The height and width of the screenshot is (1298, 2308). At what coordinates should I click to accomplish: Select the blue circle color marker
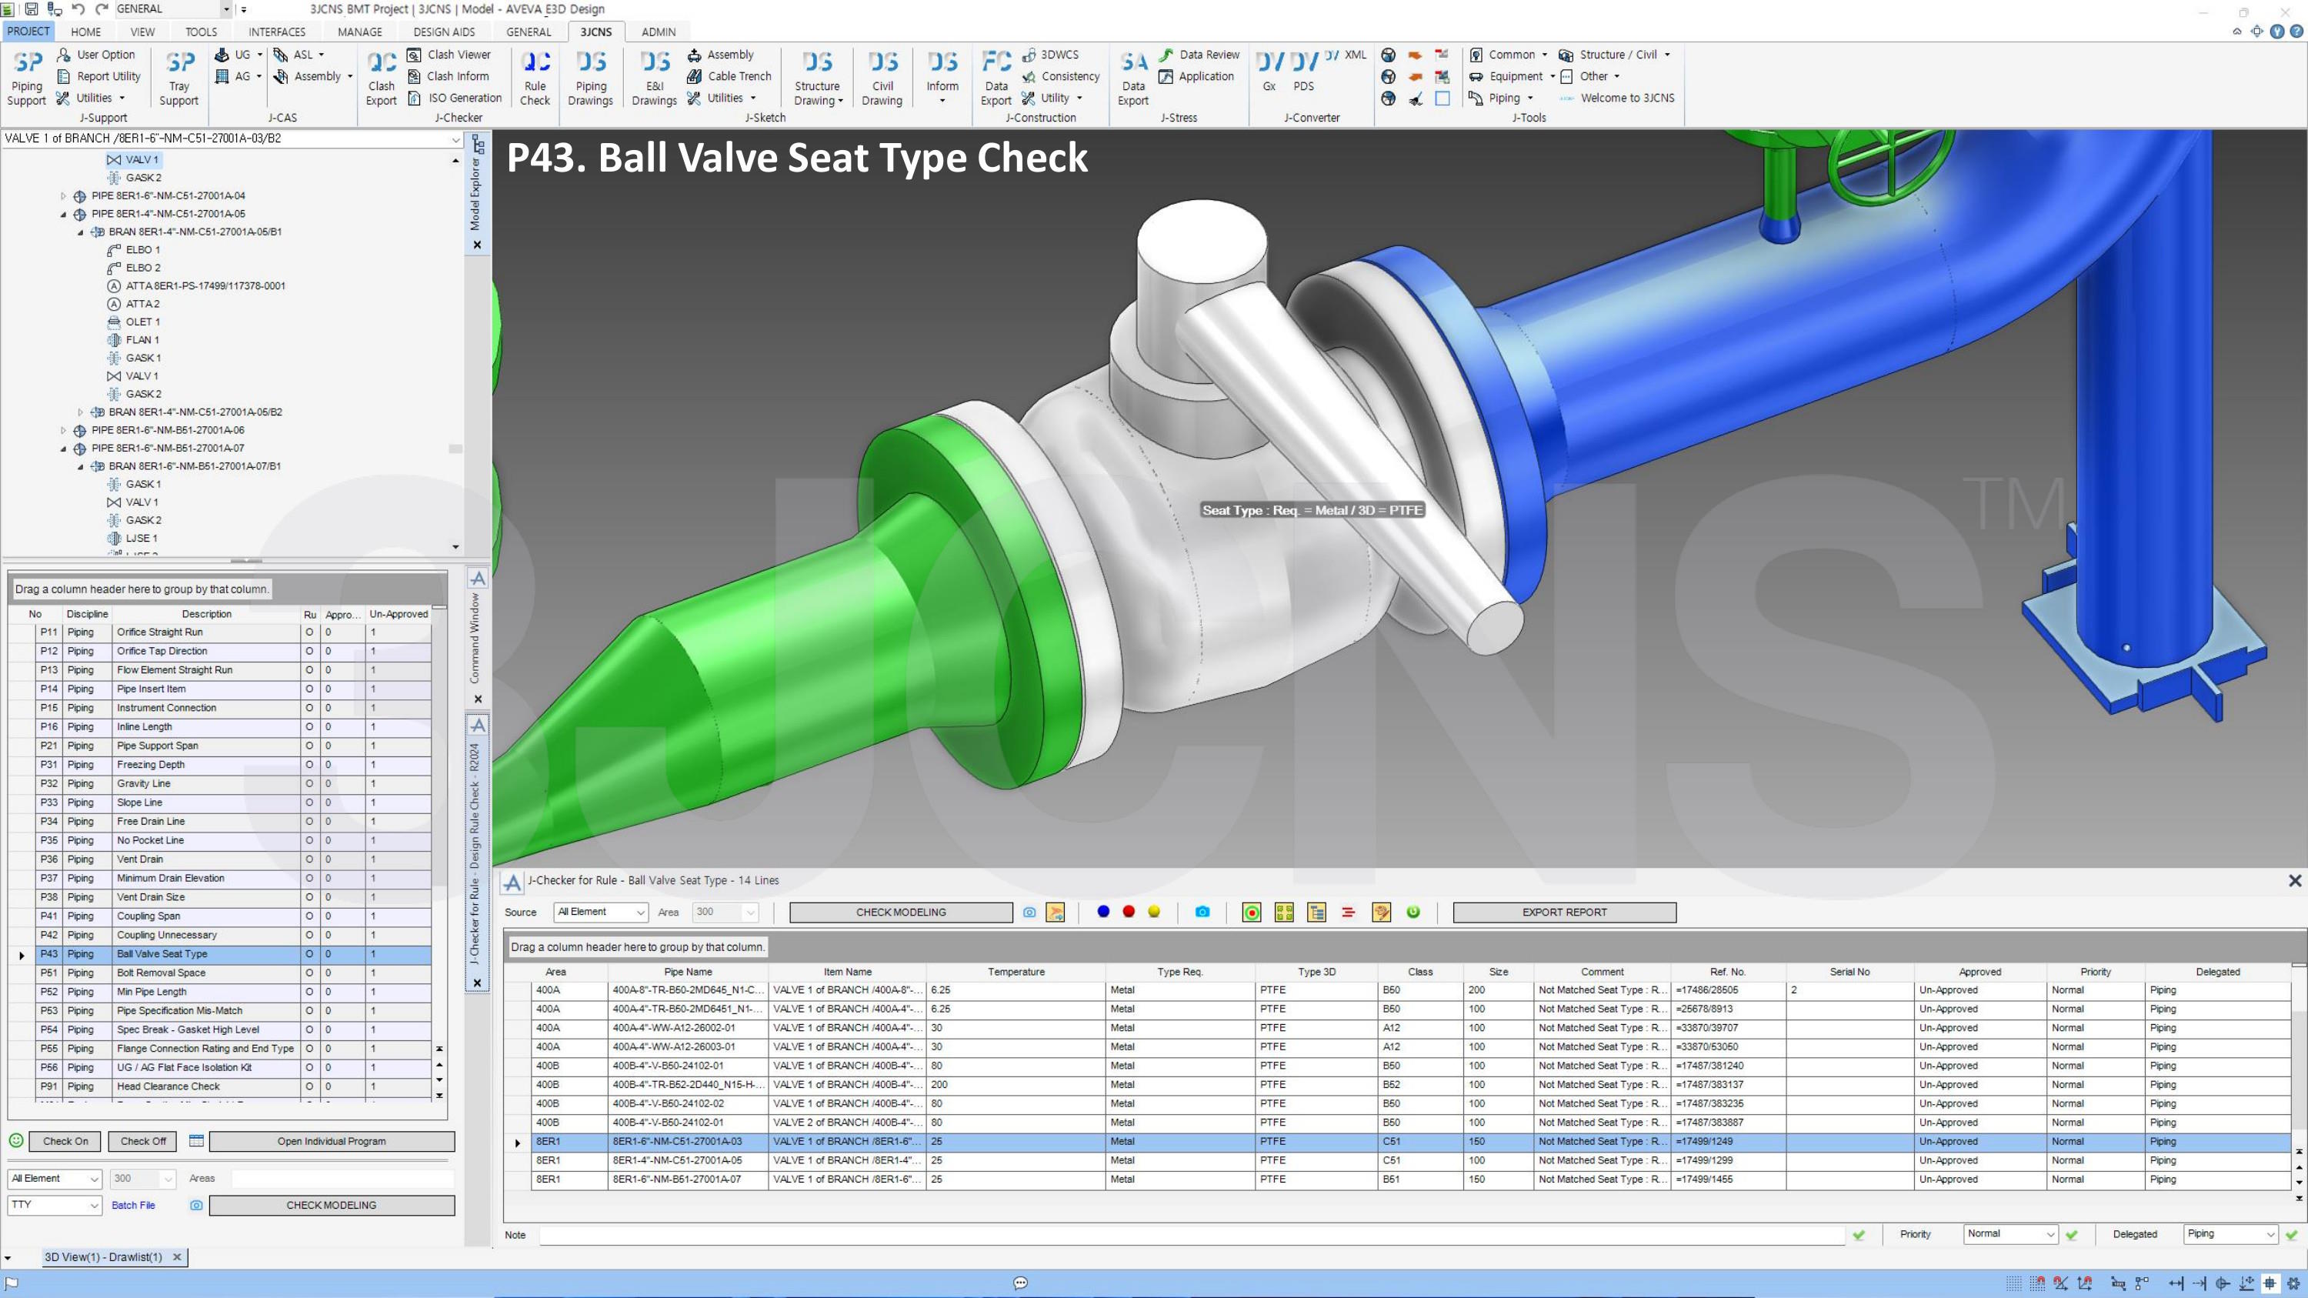[x=1103, y=911]
